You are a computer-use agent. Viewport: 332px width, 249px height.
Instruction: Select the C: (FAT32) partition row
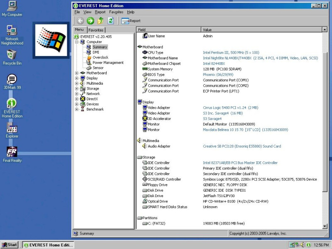click(x=193, y=223)
